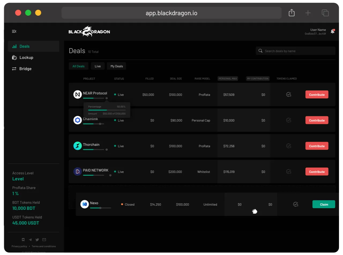This screenshot has width=343, height=255.
Task: Click the Search deals by name field
Action: [296, 51]
